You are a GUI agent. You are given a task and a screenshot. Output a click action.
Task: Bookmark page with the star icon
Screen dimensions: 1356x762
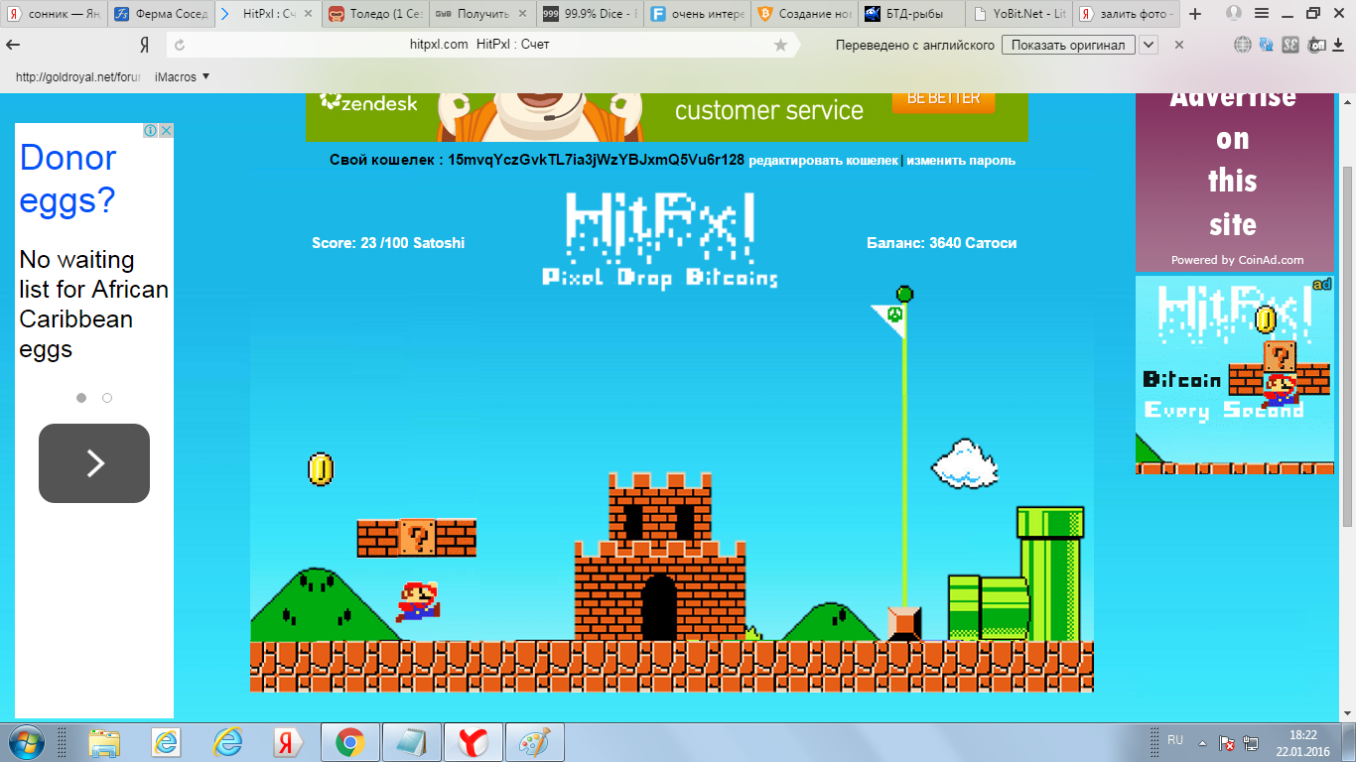[x=780, y=45]
